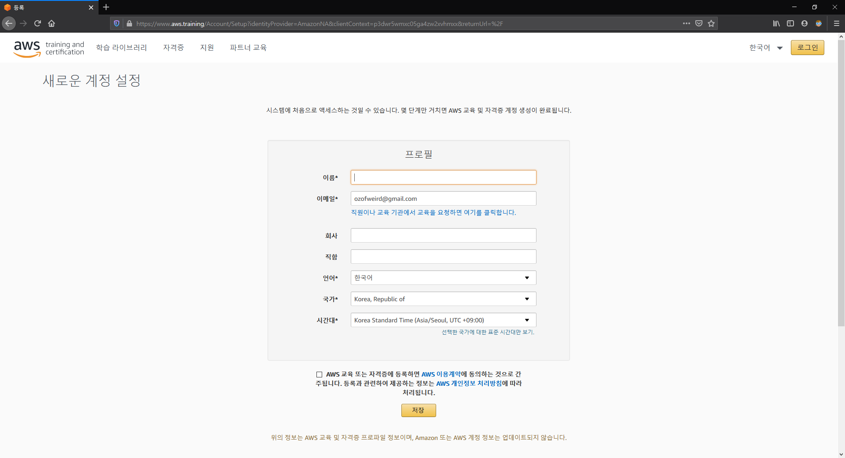
Task: Open the 자격증 menu item
Action: 173,48
